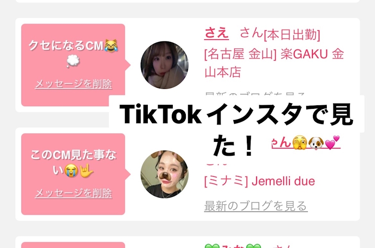Open the 楽GAKU 金山本店 shop link

tap(274, 63)
